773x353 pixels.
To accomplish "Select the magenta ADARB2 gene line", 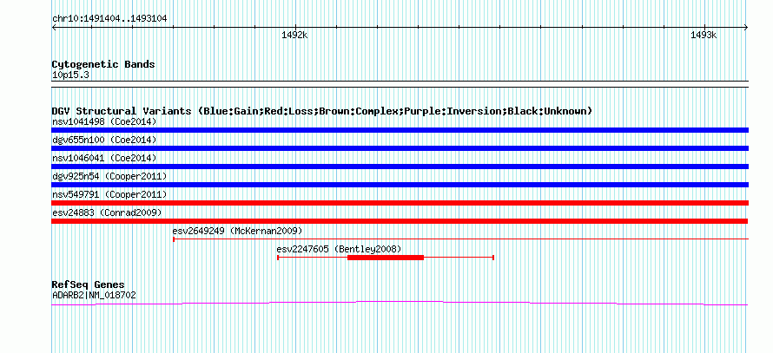I will pos(400,304).
